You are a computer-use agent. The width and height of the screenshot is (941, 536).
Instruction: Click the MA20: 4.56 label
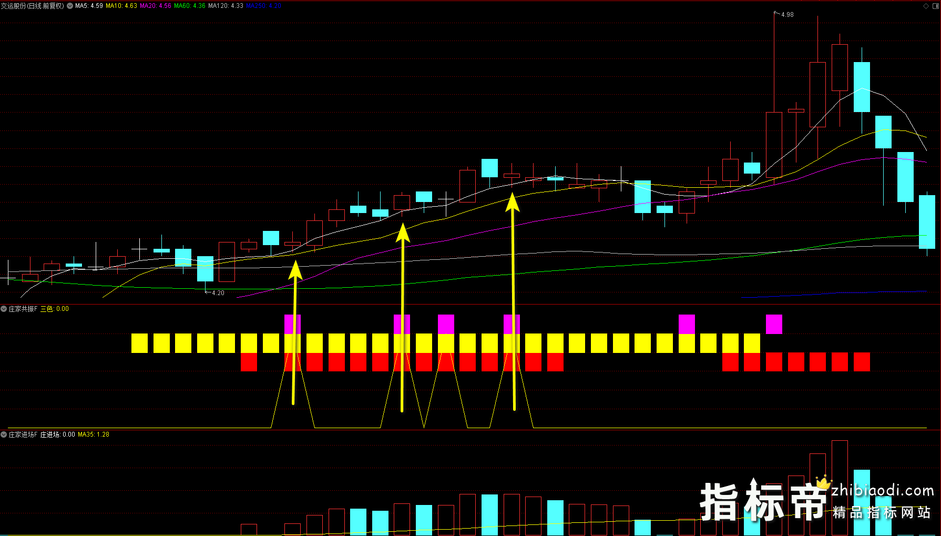[x=156, y=6]
